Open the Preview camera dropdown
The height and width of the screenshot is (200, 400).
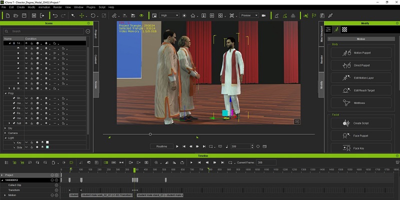[249, 15]
